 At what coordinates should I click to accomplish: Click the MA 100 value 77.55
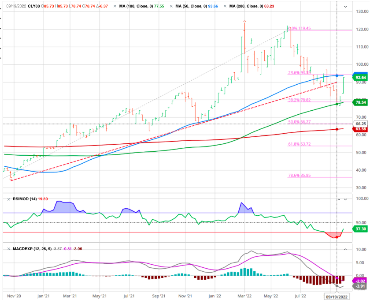click(159, 6)
